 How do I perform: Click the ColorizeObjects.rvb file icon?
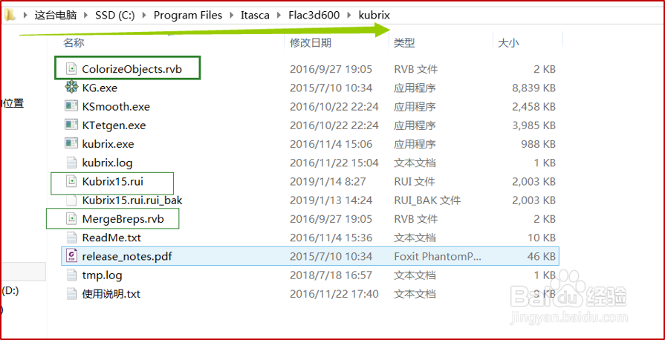coord(71,69)
